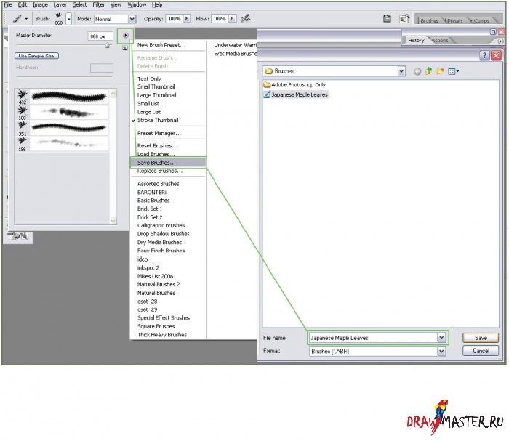This screenshot has height=441, width=509.
Task: Choose Load Brushes menu item
Action: pos(156,154)
